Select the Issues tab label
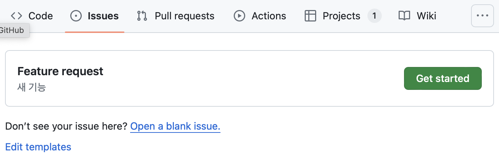This screenshot has height=164, width=499. 103,16
